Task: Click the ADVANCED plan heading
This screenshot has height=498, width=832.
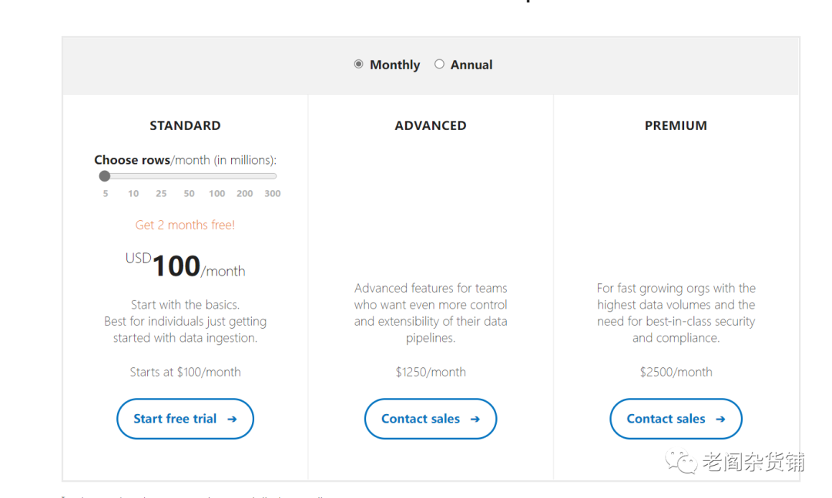Action: tap(431, 125)
